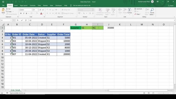Toggle Underline formatting
Image resolution: width=176 pixels, height=99 pixels.
(26, 13)
